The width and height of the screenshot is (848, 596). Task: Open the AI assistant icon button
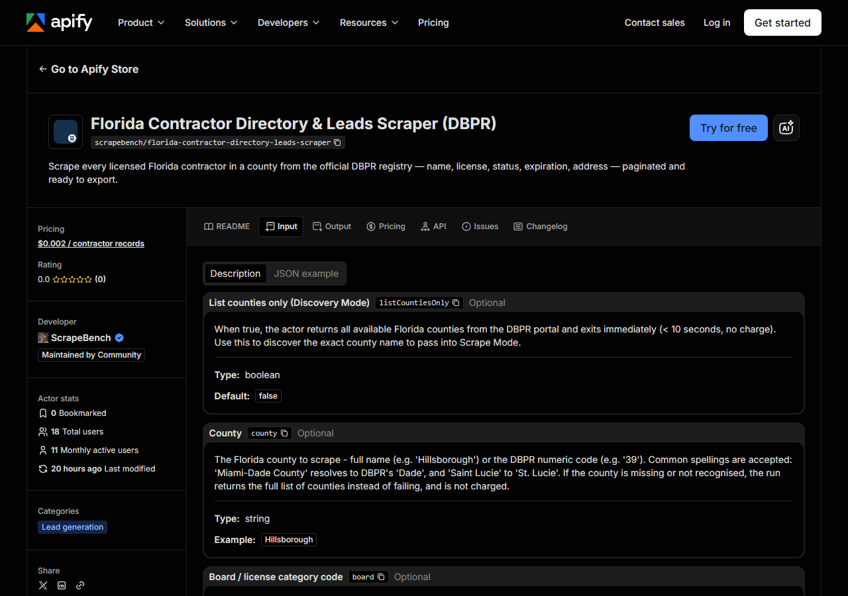pyautogui.click(x=786, y=128)
